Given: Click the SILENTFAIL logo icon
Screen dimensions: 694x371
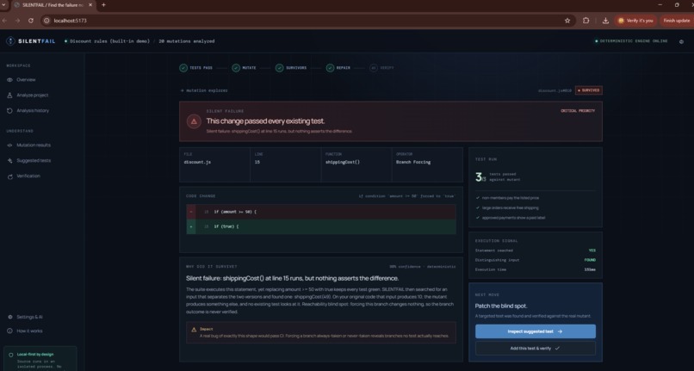Looking at the screenshot, I should [10, 41].
